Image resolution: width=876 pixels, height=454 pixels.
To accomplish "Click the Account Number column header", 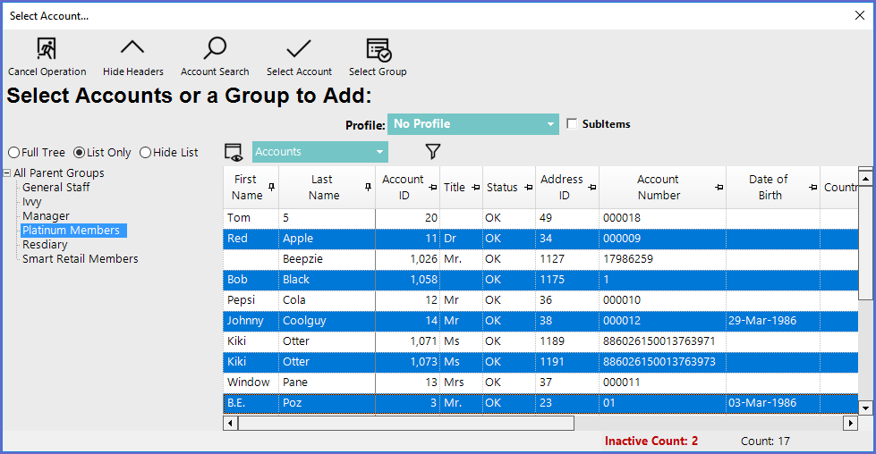I will click(658, 187).
